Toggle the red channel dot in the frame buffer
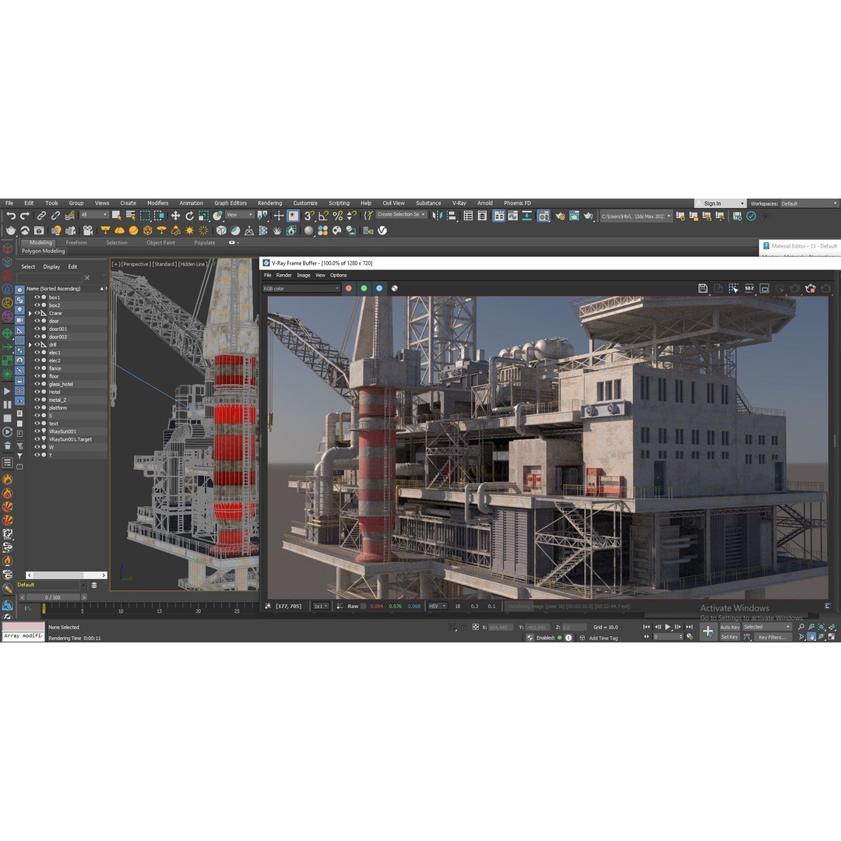Image resolution: width=841 pixels, height=841 pixels. click(348, 288)
